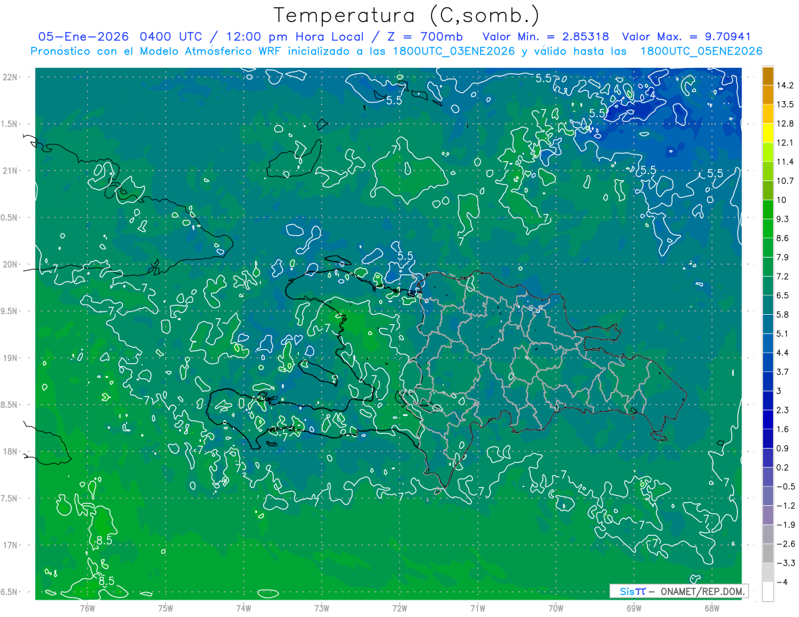This screenshot has height=617, width=799.
Task: Click the 20N latitude axis label
Action: (11, 264)
